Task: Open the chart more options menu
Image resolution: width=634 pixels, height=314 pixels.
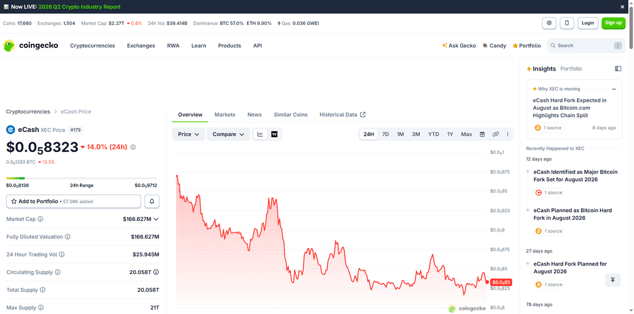Action: click(x=508, y=134)
